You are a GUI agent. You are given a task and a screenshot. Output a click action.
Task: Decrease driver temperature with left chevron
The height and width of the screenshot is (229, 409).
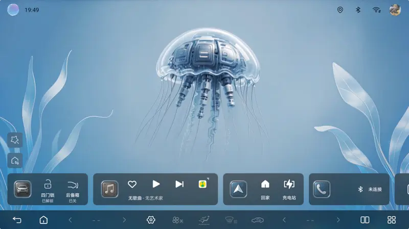[71, 220]
